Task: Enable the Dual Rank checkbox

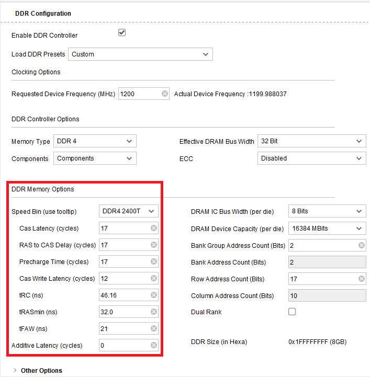Action: [292, 312]
